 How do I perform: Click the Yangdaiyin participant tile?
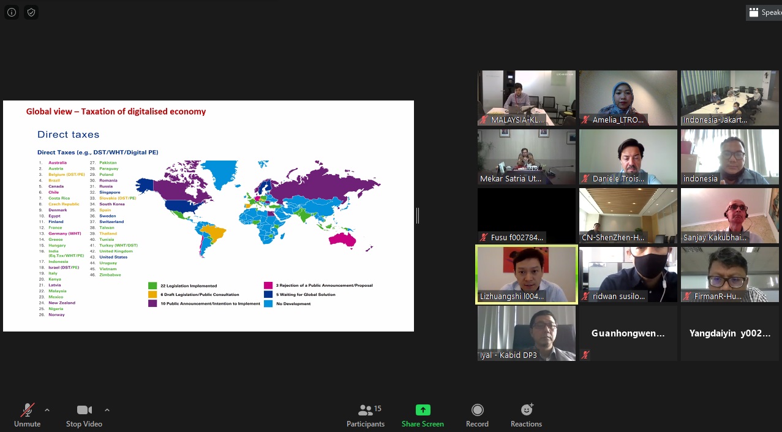pyautogui.click(x=730, y=333)
